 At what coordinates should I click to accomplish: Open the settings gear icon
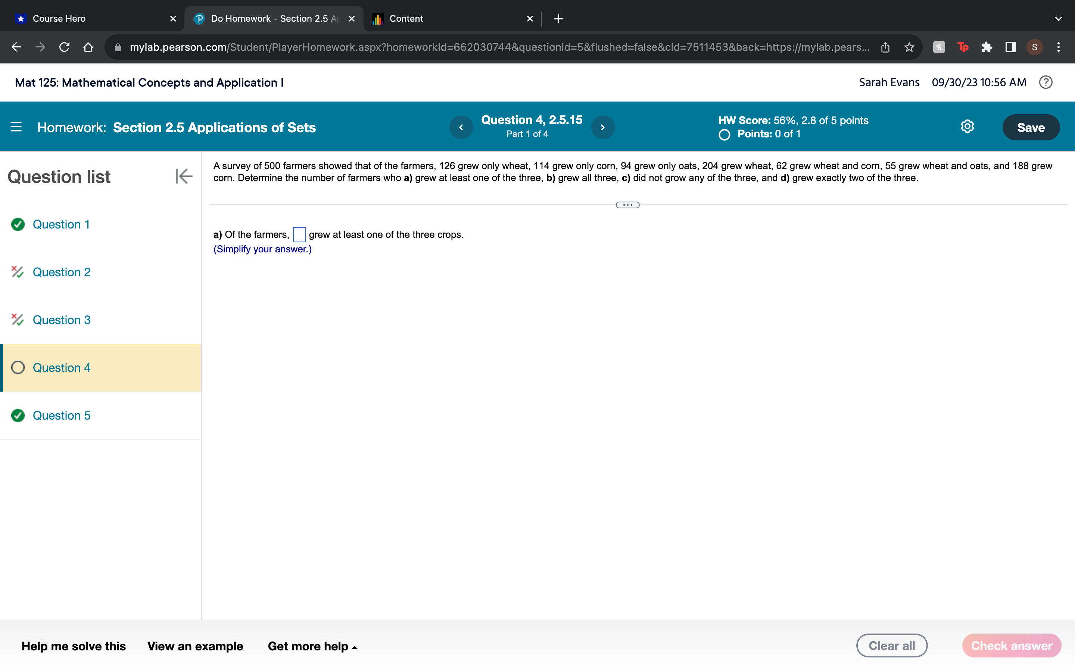coord(967,127)
